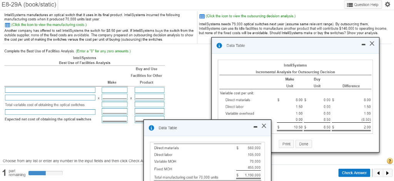
Task: Click the info icon in the outsourcing Data Table
Action: (219, 46)
